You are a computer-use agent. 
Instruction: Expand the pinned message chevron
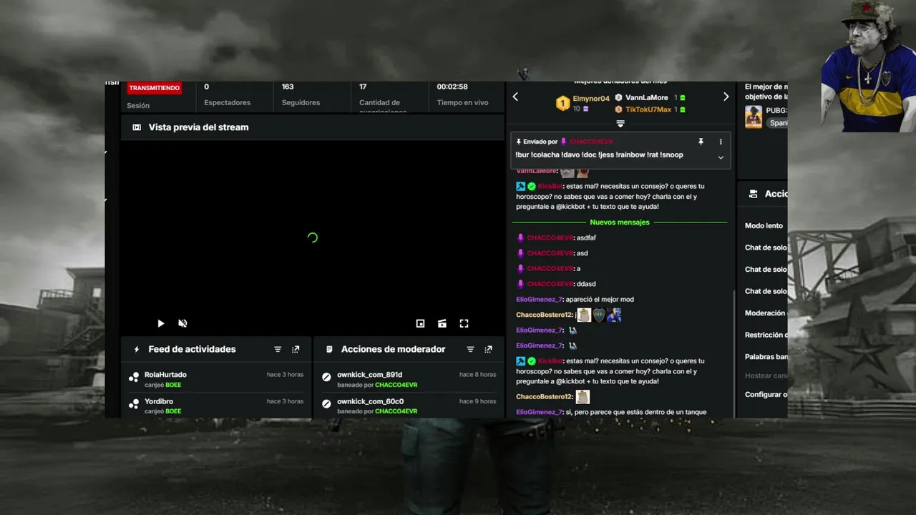click(721, 157)
